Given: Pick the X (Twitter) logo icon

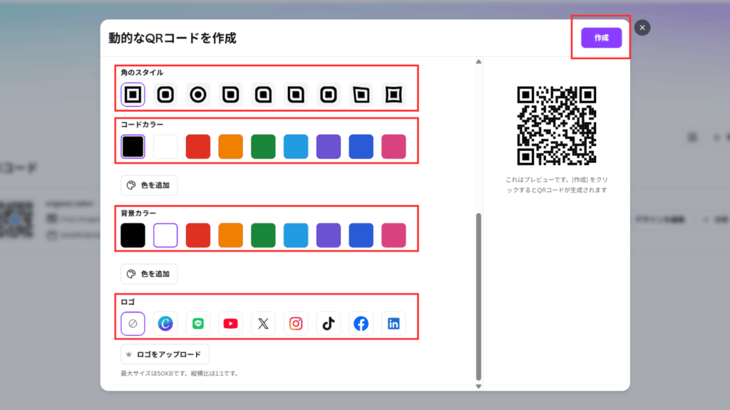Looking at the screenshot, I should (x=263, y=324).
